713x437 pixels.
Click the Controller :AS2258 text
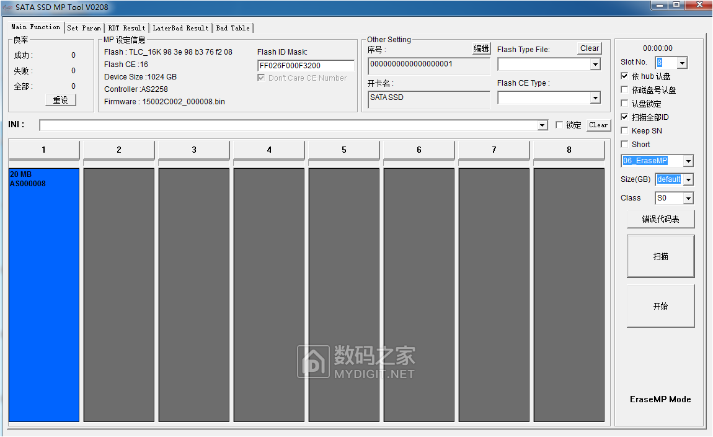click(136, 89)
